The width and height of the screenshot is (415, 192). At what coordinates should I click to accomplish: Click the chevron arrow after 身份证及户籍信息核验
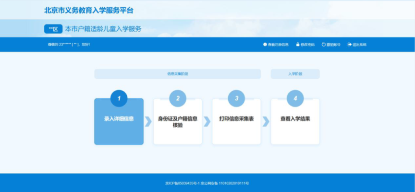(x=207, y=121)
